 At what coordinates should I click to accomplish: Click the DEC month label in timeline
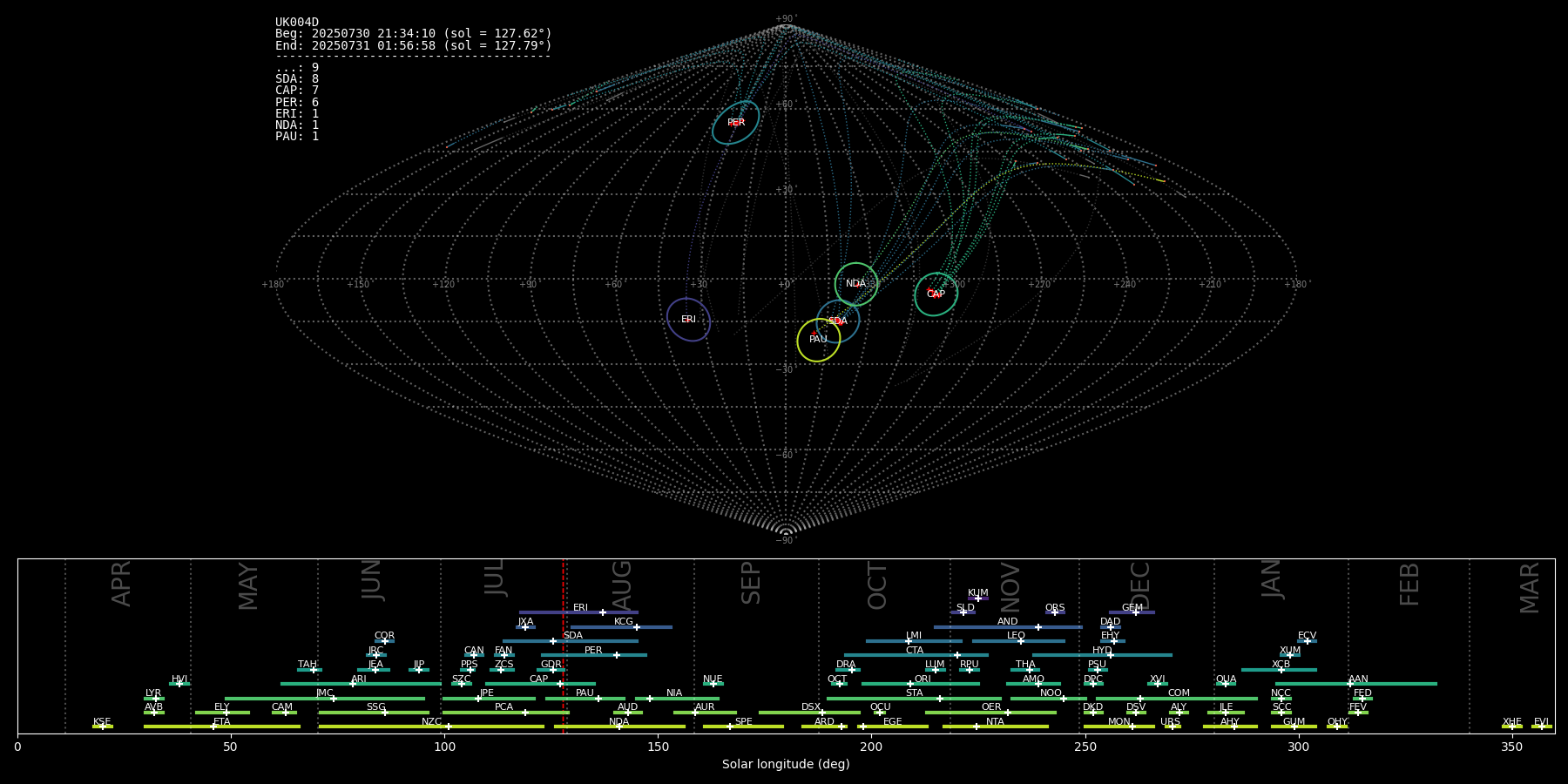[1139, 585]
